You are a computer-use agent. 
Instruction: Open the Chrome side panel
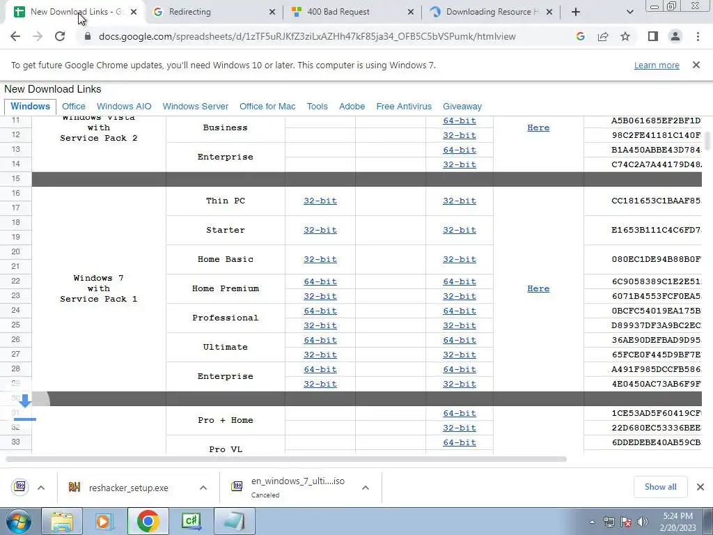(x=653, y=36)
